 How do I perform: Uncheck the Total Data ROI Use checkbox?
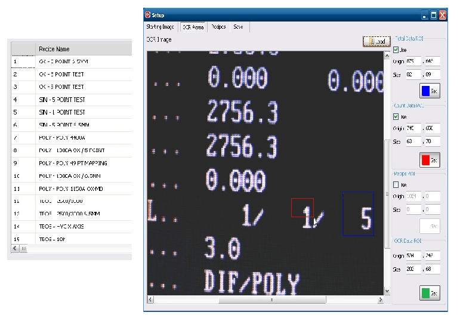[396, 50]
